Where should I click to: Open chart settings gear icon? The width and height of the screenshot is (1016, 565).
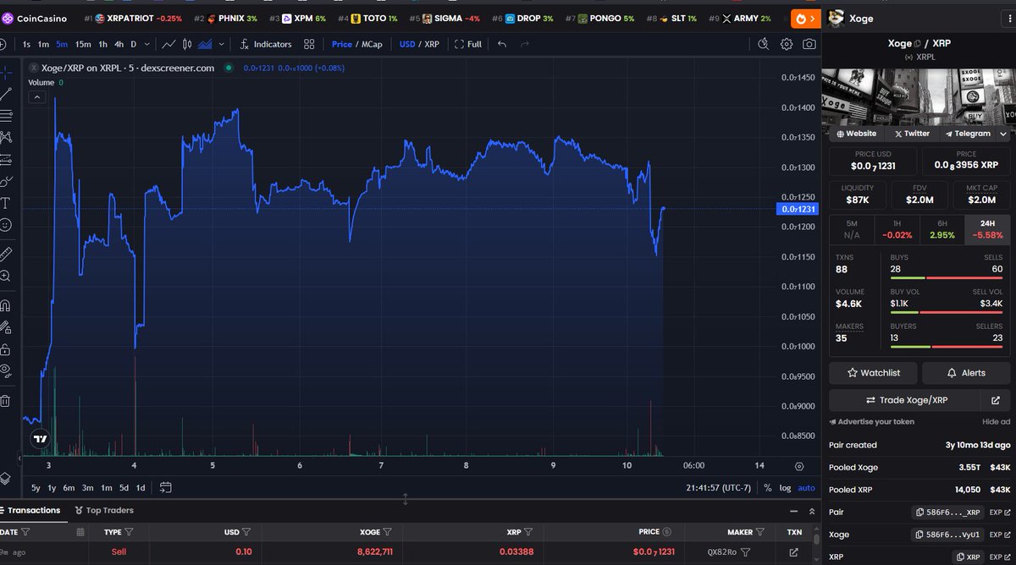(x=787, y=44)
